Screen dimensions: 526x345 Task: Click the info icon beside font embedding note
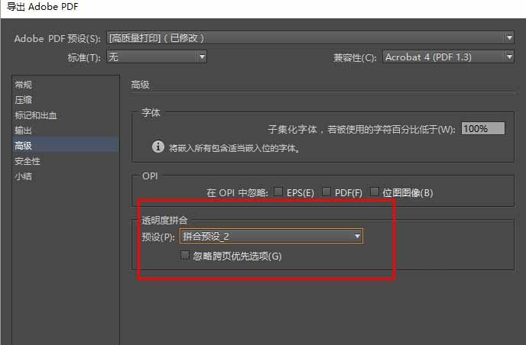coord(158,147)
